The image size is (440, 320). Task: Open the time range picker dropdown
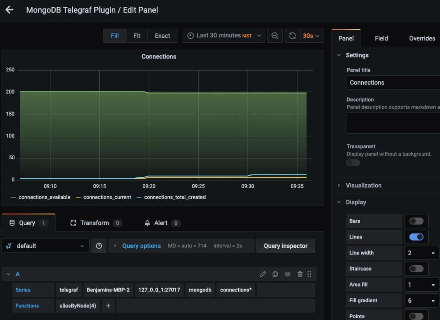pyautogui.click(x=224, y=36)
